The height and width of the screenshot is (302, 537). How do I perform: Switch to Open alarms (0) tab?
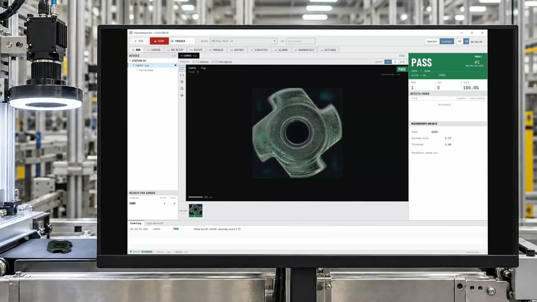pyautogui.click(x=155, y=223)
